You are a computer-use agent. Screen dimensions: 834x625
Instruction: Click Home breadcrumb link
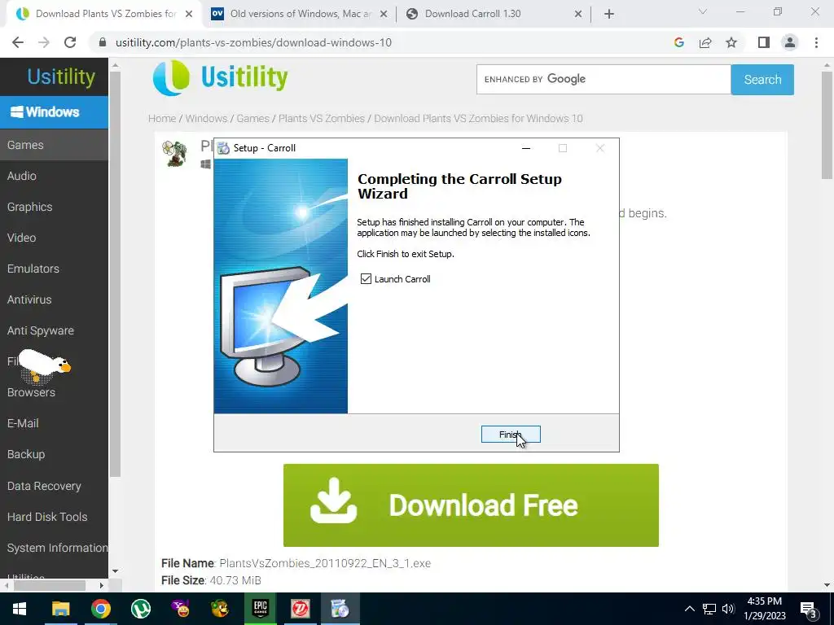(x=162, y=119)
